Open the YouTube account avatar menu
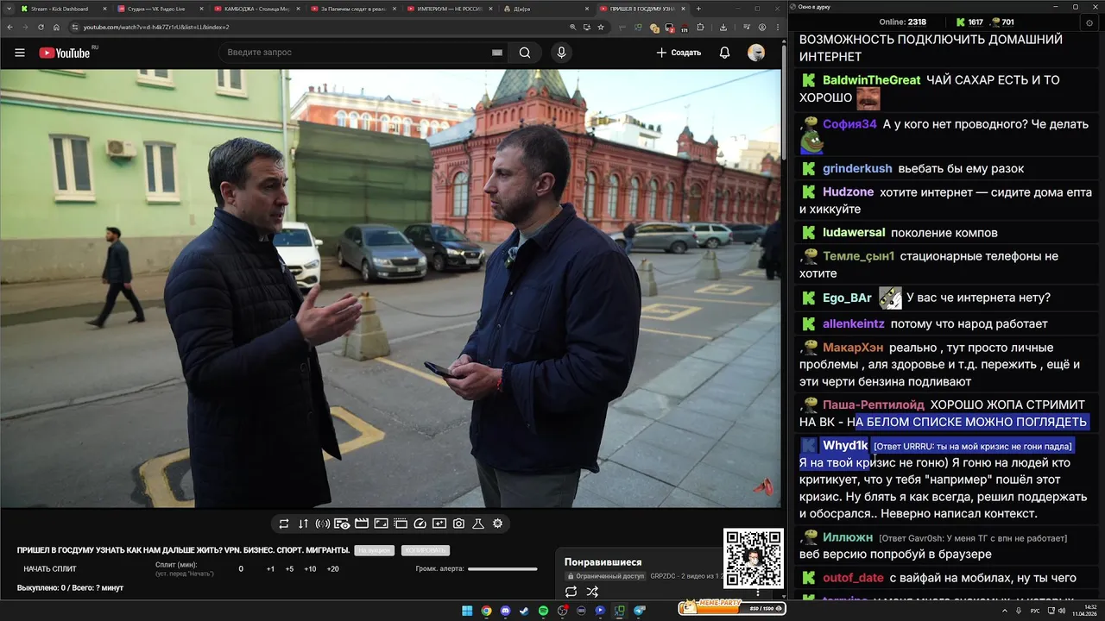The height and width of the screenshot is (621, 1105). coord(756,53)
